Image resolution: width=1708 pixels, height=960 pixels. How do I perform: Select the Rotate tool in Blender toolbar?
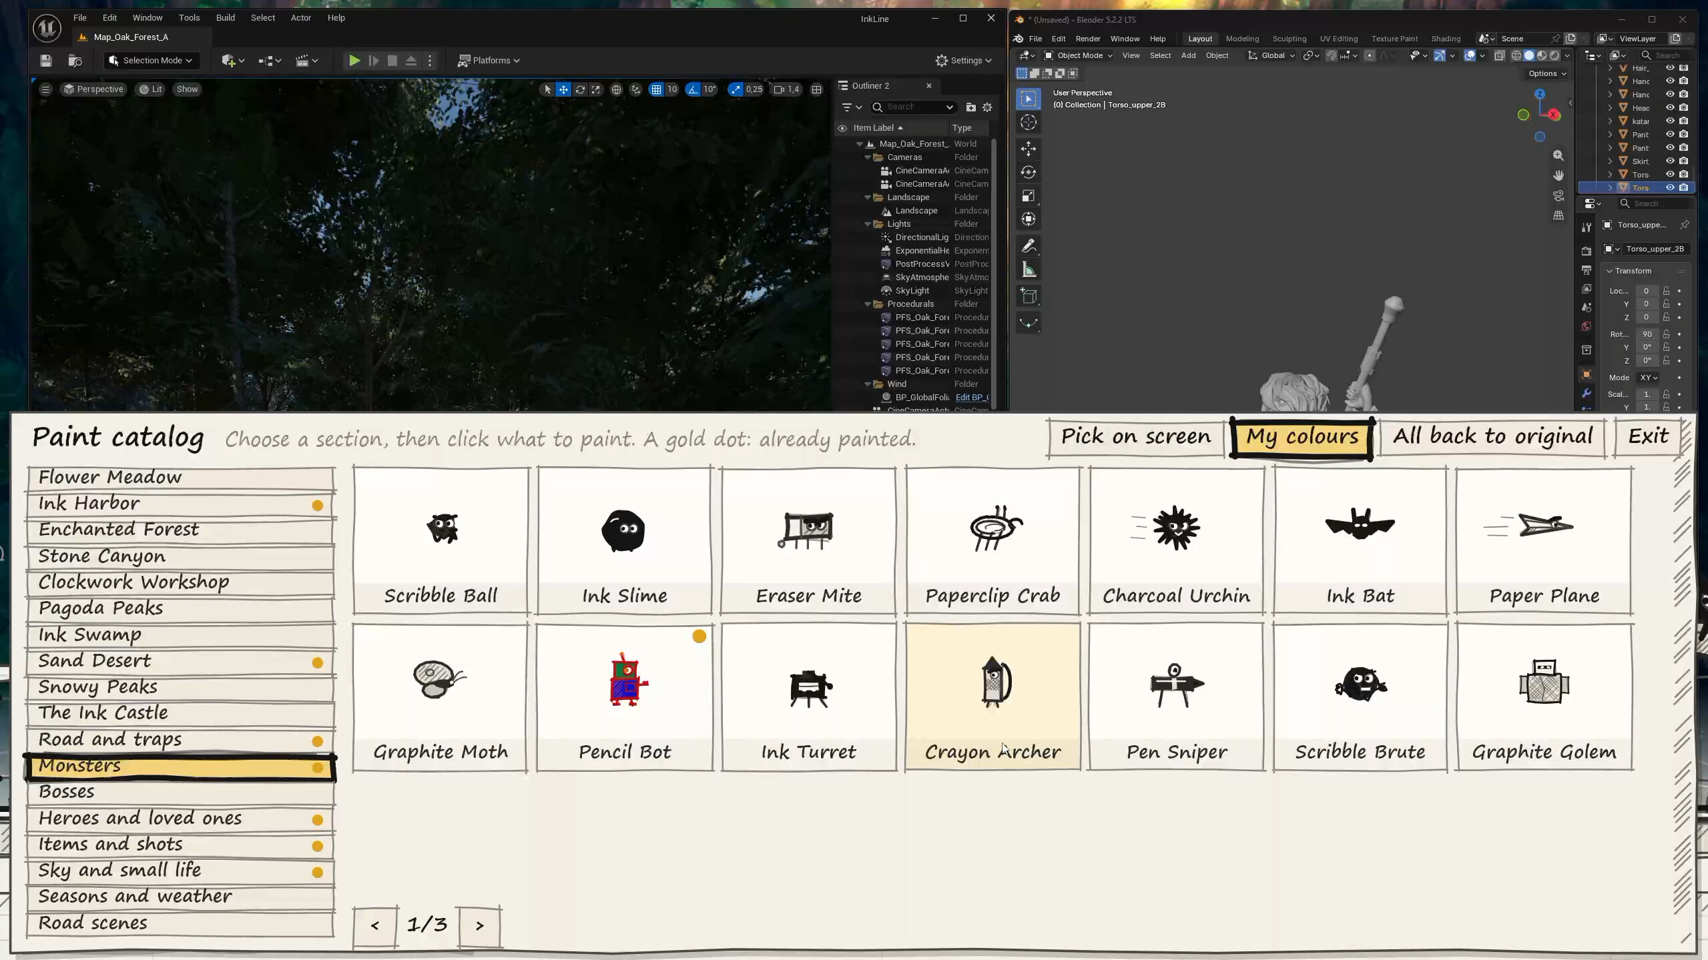coord(1029,172)
